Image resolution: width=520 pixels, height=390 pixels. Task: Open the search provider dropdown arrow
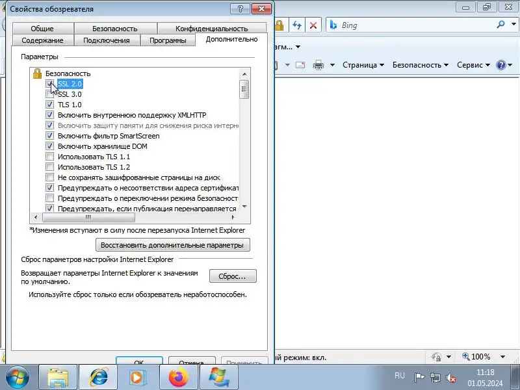(x=513, y=24)
